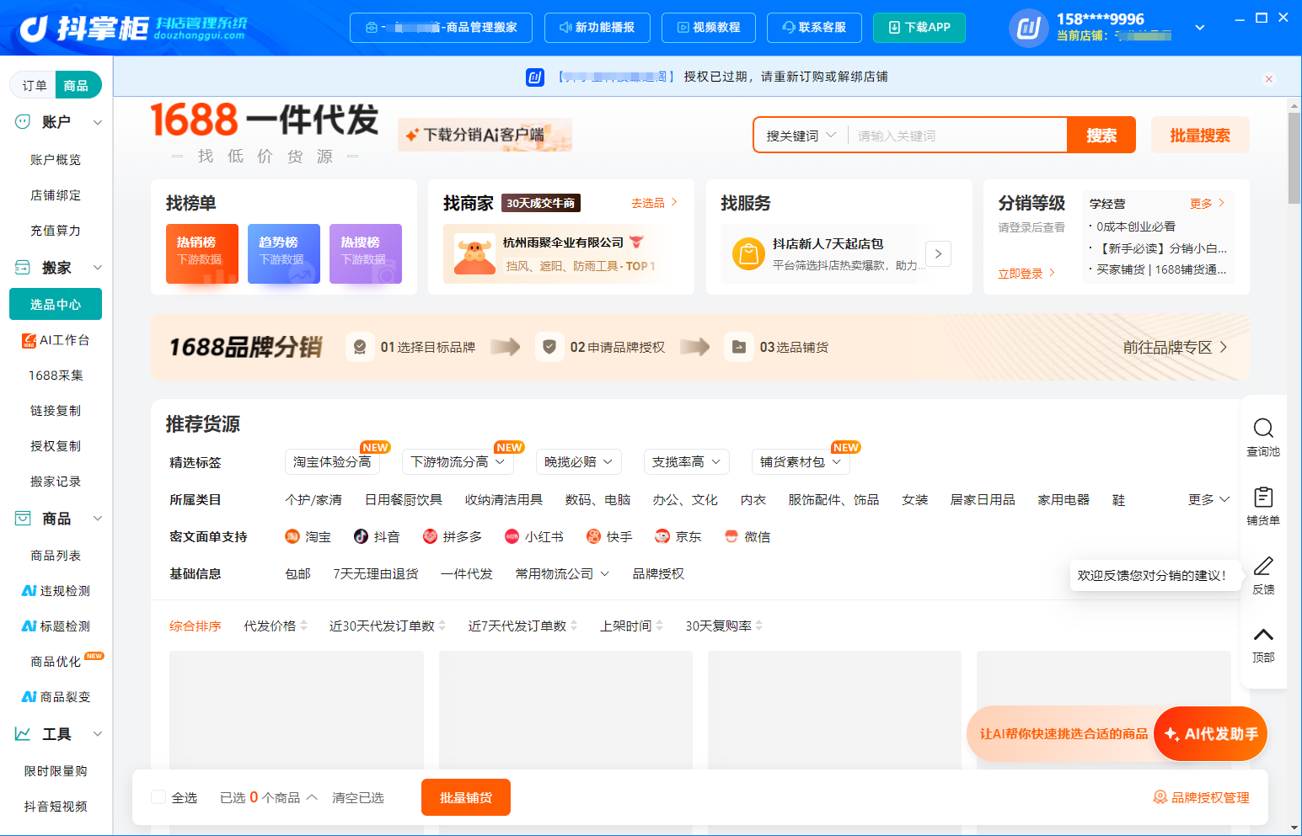
Task: Click the 1688 AI工作台 icon
Action: [x=29, y=340]
